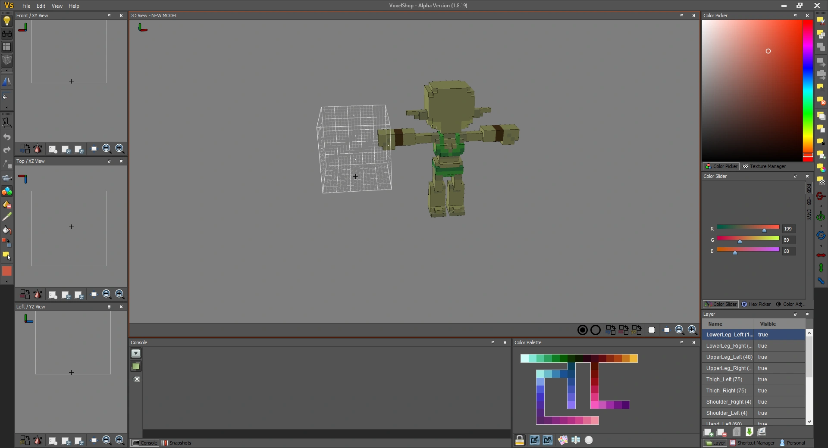
Task: Move layer down with green arrow icon
Action: (x=749, y=432)
